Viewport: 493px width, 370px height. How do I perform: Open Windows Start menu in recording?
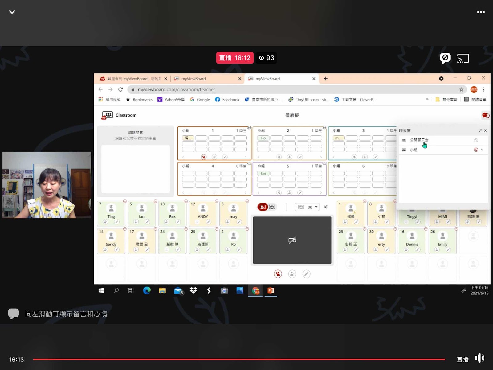point(101,290)
